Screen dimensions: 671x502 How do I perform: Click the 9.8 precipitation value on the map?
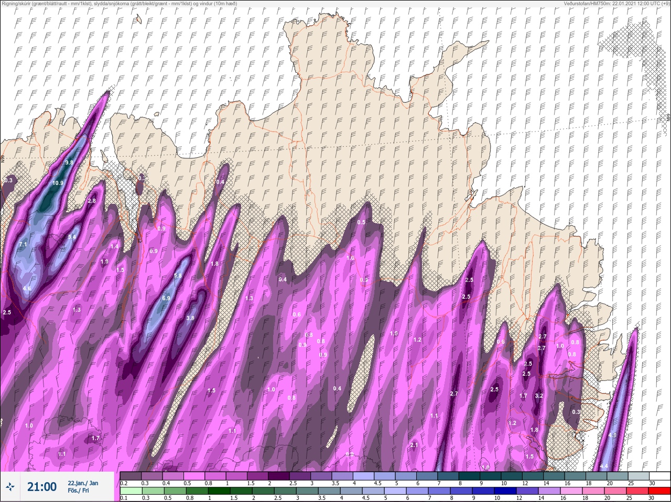click(69, 163)
